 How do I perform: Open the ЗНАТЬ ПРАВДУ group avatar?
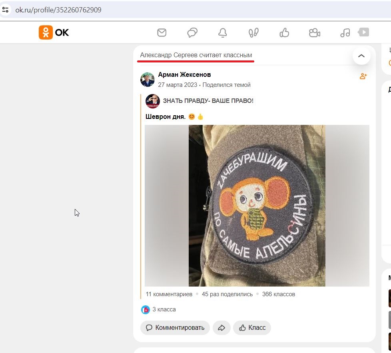click(x=153, y=101)
